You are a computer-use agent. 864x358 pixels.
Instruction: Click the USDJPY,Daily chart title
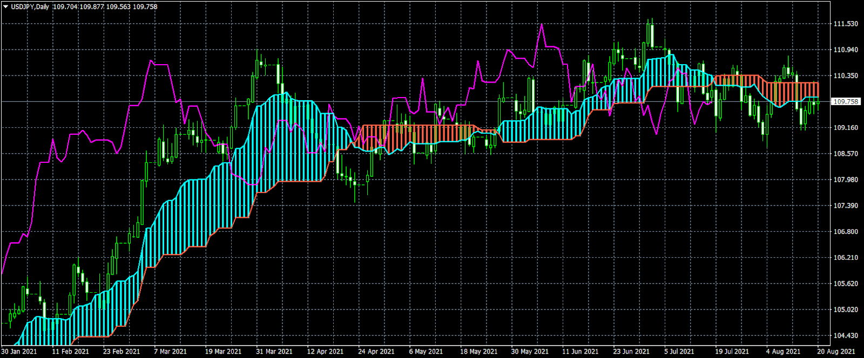pyautogui.click(x=30, y=7)
